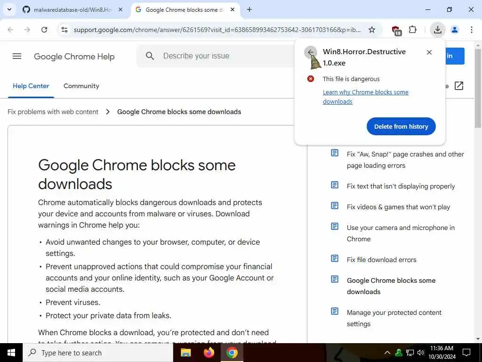This screenshot has height=362, width=482.
Task: Open the Windows Start menu
Action: pyautogui.click(x=11, y=353)
